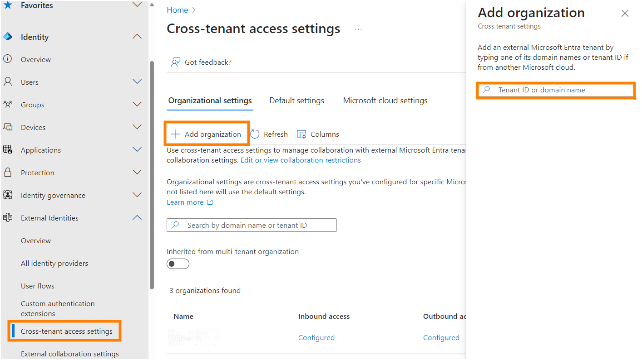Expand the Identity governance section
This screenshot has height=360, width=642.
pyautogui.click(x=137, y=195)
